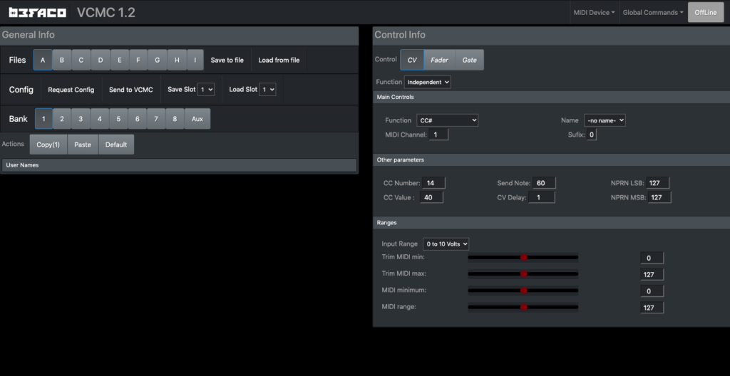Click the CC Number input field
This screenshot has height=376, width=730.
coord(432,183)
